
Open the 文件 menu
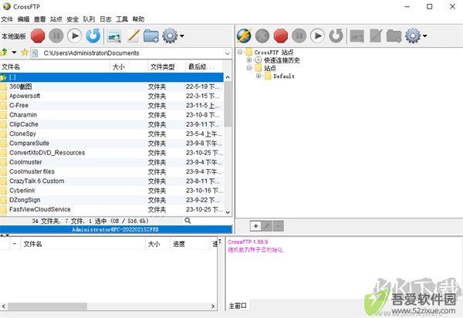point(7,19)
